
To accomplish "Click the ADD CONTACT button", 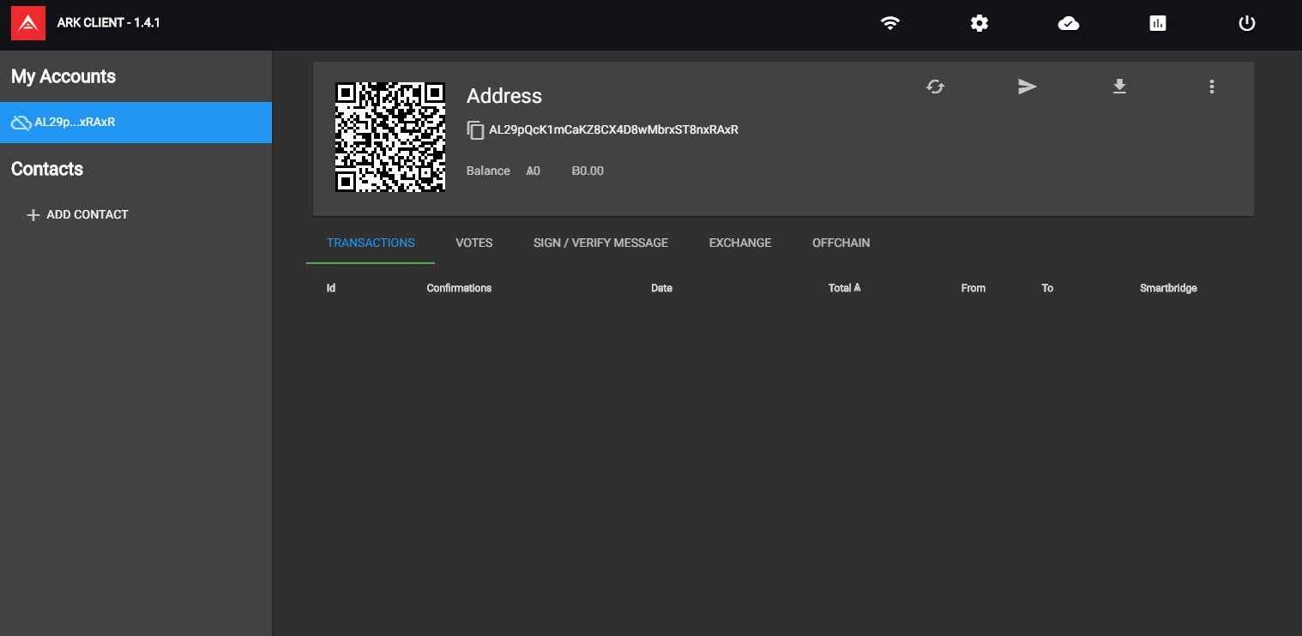I will (x=77, y=214).
